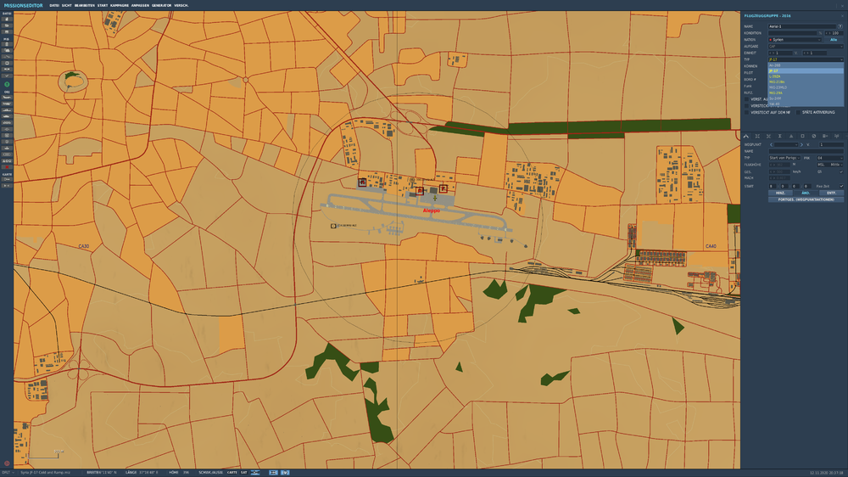This screenshot has width=848, height=477.
Task: Click the red X delete tool
Action: (x=7, y=166)
